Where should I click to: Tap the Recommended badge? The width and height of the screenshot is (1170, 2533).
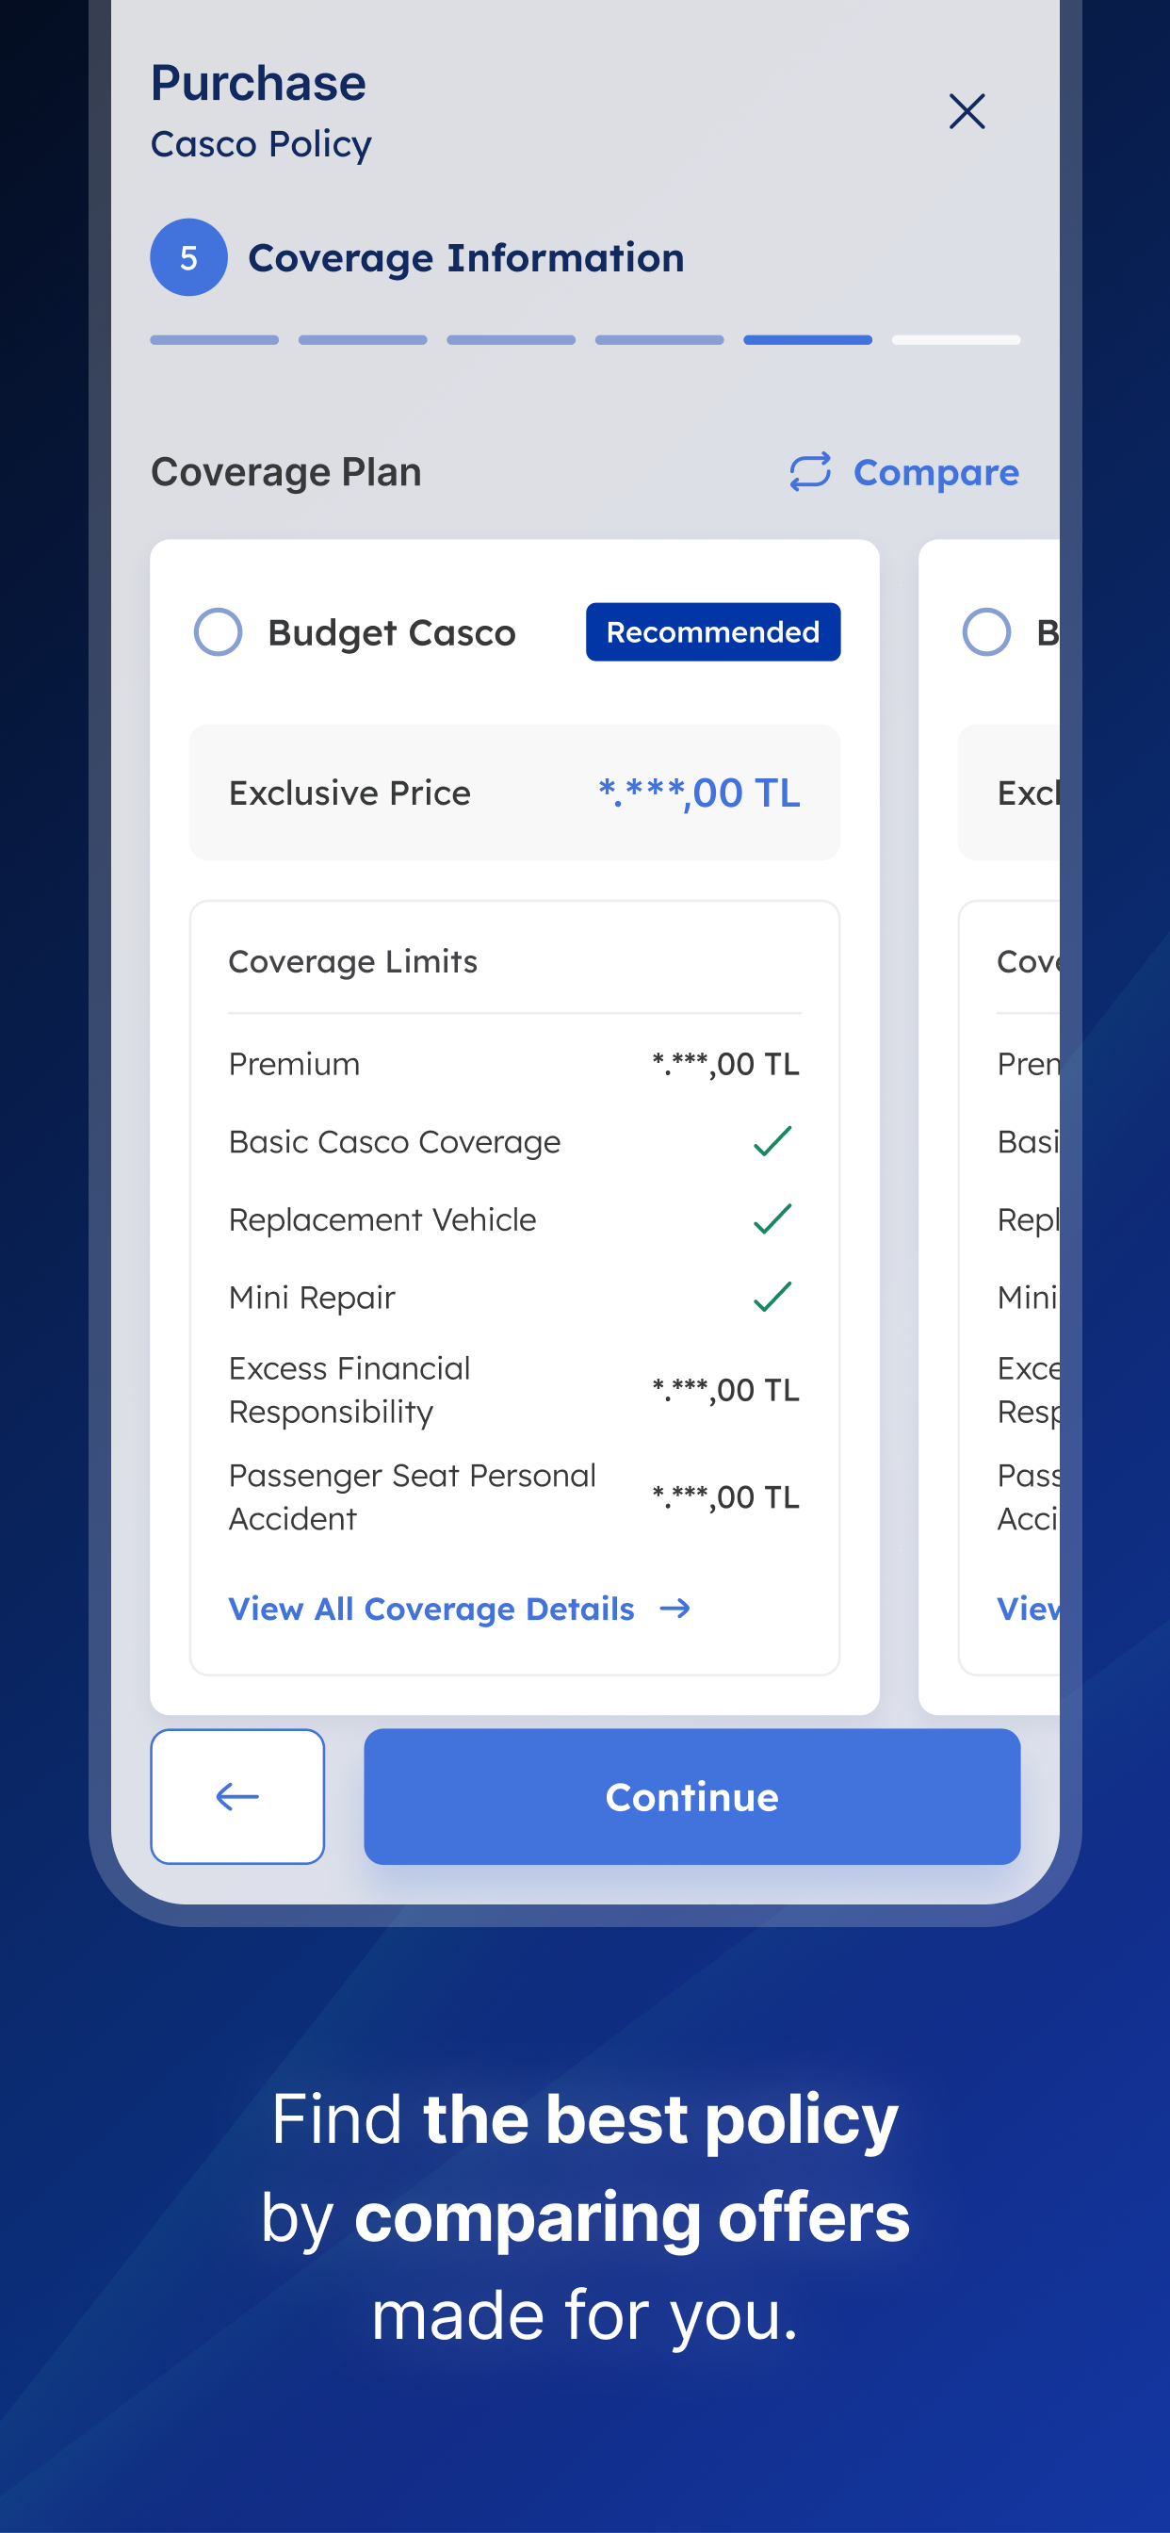pyautogui.click(x=713, y=632)
